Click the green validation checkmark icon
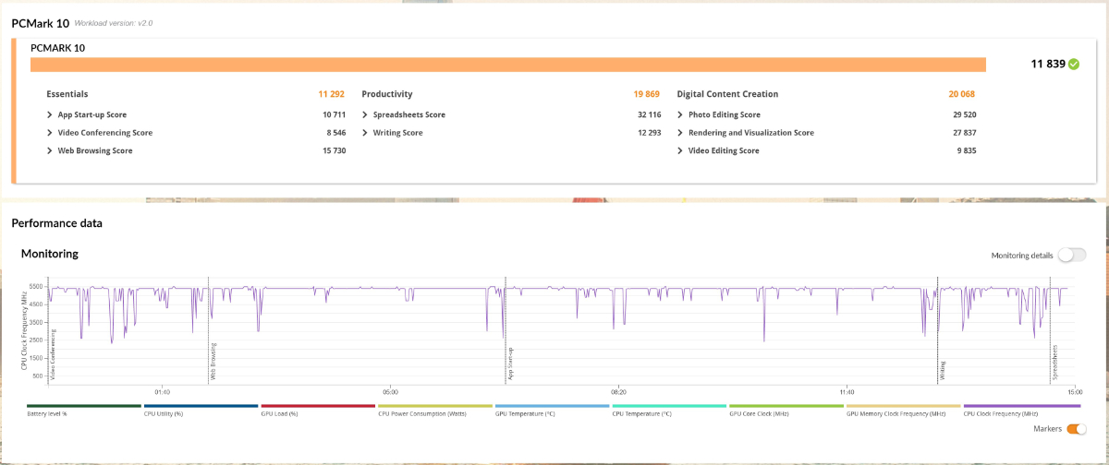1109x465 pixels. pyautogui.click(x=1073, y=65)
